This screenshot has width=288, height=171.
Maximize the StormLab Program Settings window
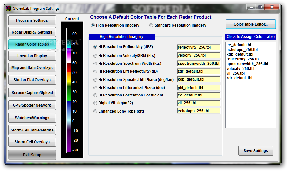click(x=260, y=7)
